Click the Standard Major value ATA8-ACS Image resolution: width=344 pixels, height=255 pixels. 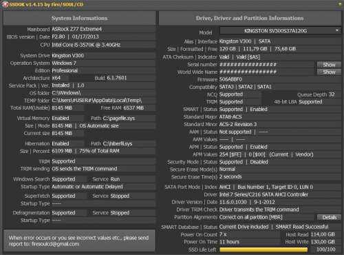coord(230,117)
